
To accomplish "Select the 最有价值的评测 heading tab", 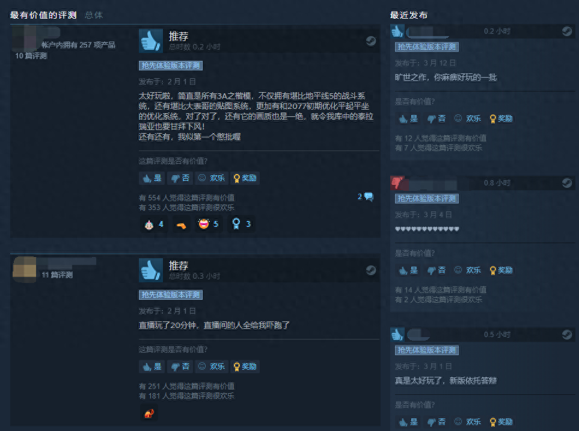I will pyautogui.click(x=43, y=15).
